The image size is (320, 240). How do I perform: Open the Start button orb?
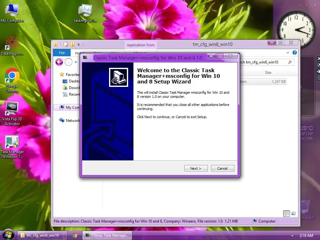point(8,234)
